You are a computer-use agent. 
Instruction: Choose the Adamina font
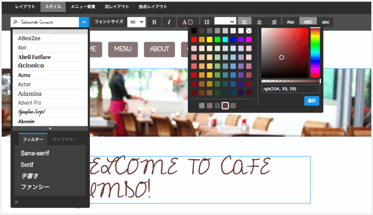click(50, 93)
